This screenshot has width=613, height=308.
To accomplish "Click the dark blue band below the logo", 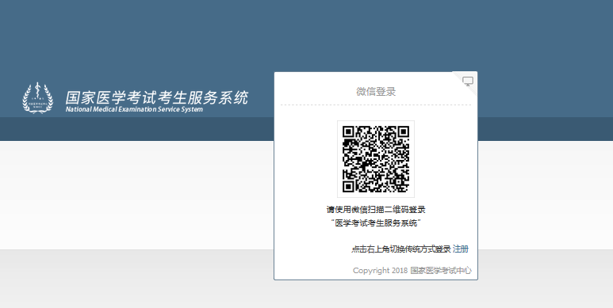I will 137,129.
